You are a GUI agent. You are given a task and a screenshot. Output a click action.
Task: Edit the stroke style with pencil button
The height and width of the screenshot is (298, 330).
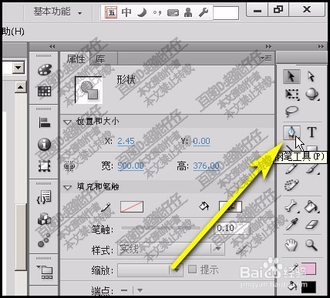[241, 249]
